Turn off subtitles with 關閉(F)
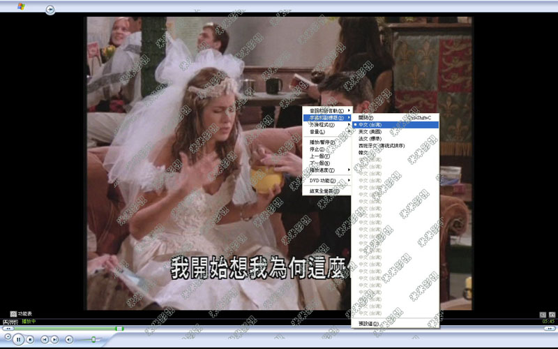Screen dimensions: 558x349 395,117
